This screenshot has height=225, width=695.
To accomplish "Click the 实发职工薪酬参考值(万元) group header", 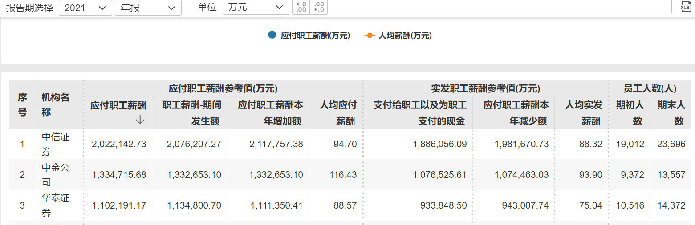I will click(x=486, y=88).
